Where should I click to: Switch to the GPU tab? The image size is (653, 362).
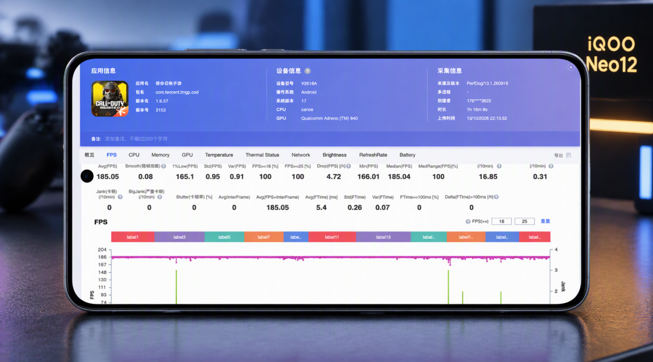pos(187,155)
